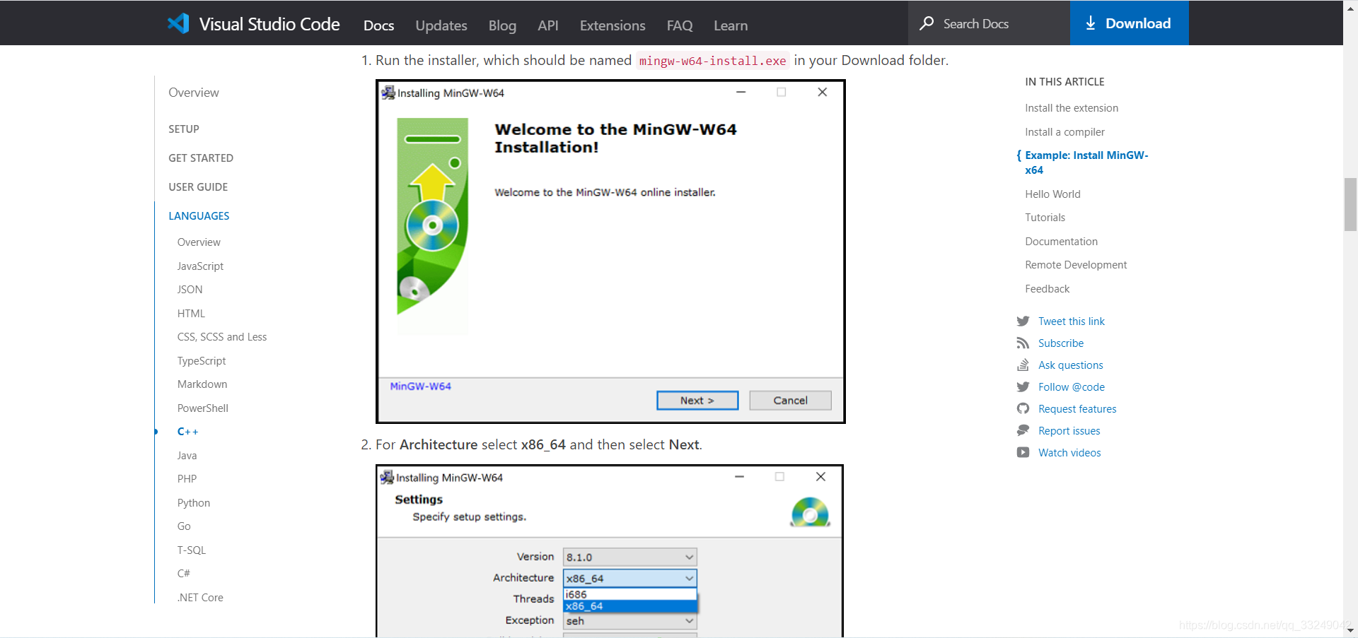Screen dimensions: 1358x638
Task: Jump to Install a compiler section
Action: tap(1064, 132)
